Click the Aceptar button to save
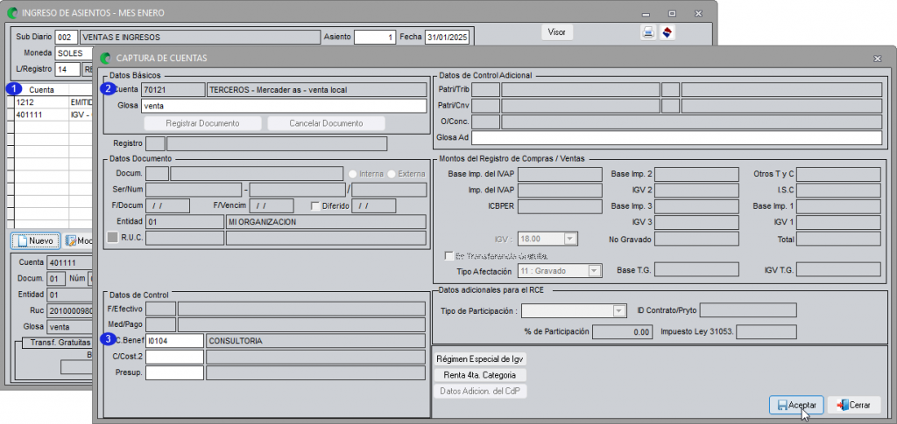 click(x=795, y=405)
